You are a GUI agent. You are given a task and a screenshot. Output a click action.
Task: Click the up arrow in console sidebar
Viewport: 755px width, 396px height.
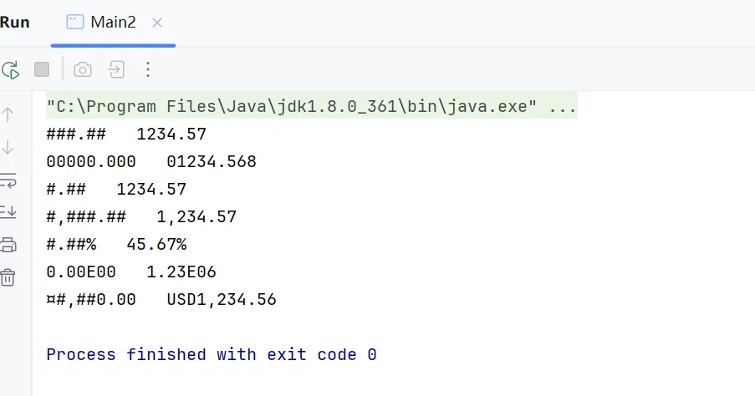8,114
